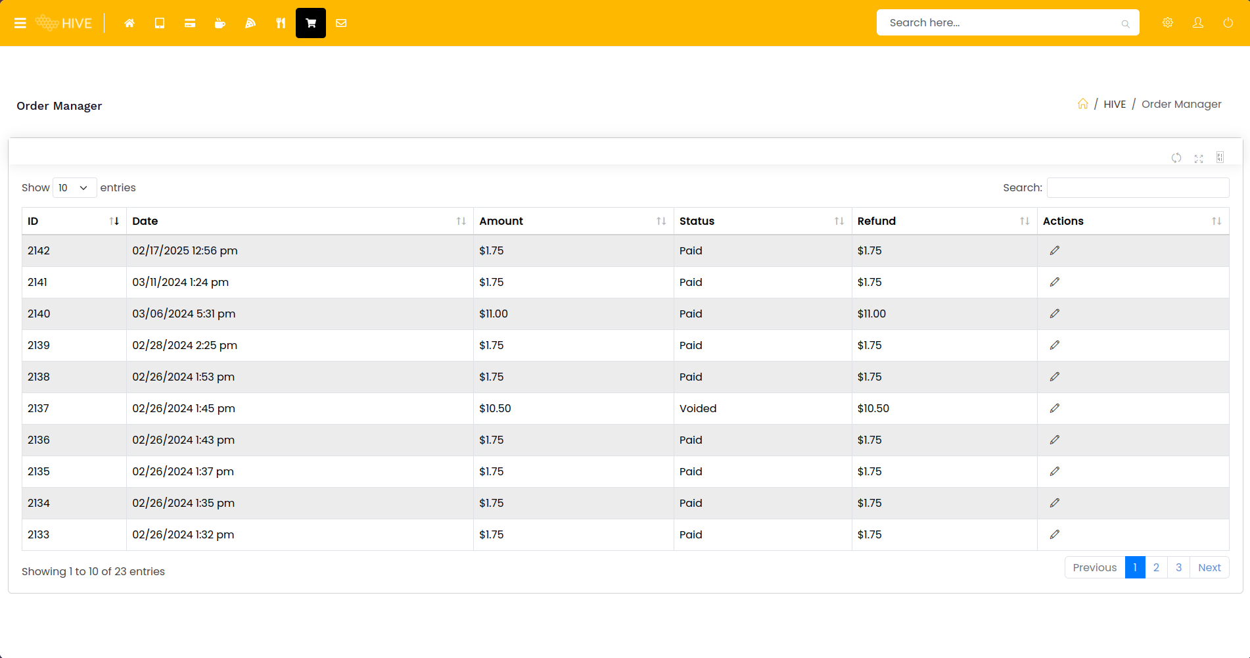Edit order 2135 with the pencil icon
1250x658 pixels.
pyautogui.click(x=1055, y=471)
